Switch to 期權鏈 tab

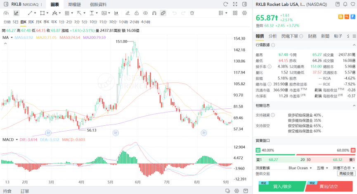point(74,4)
